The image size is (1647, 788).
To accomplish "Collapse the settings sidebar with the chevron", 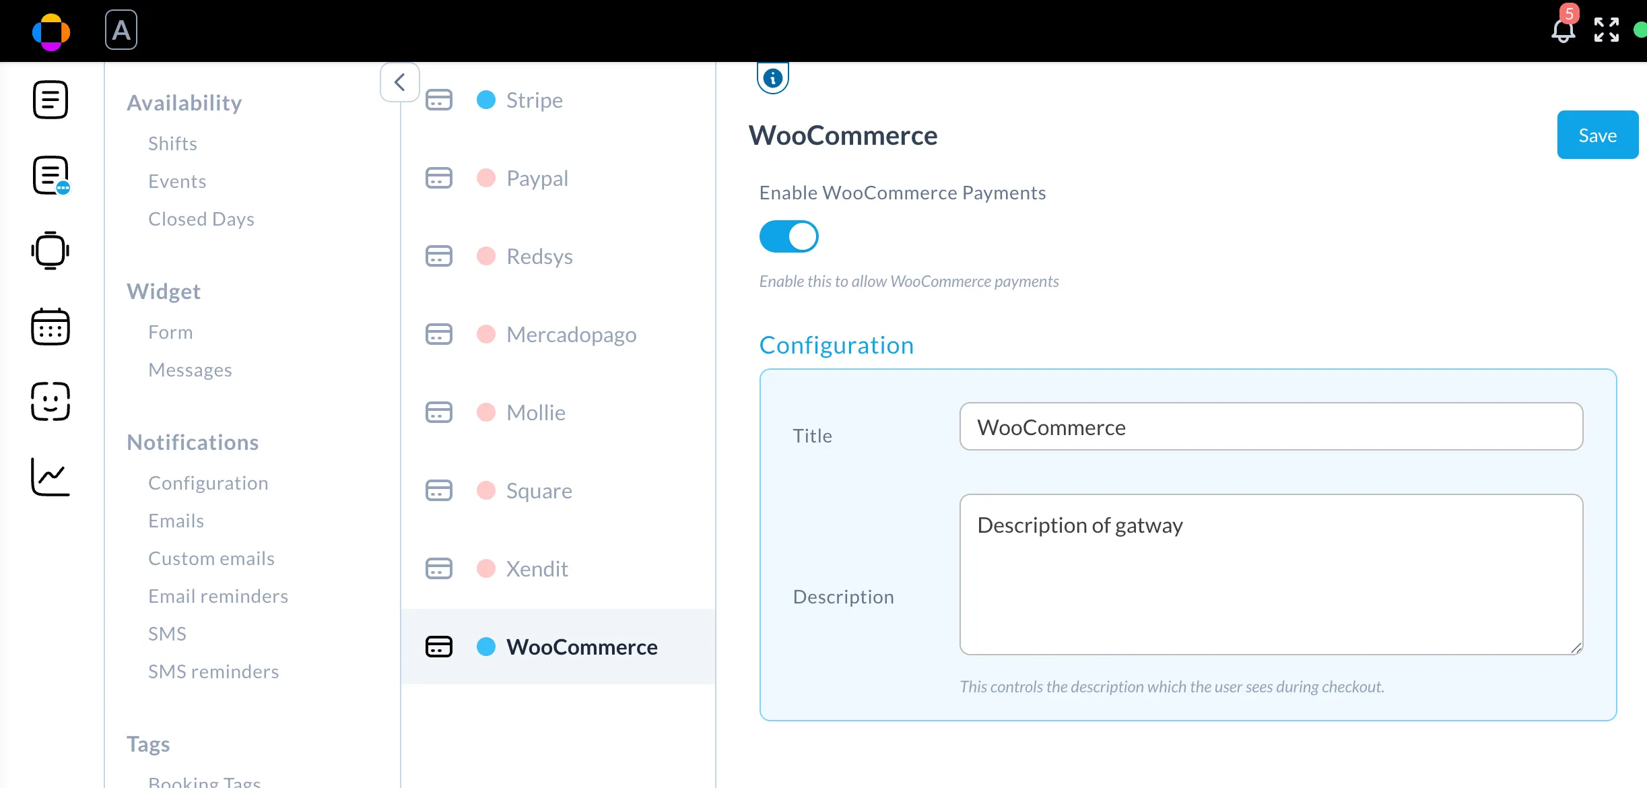I will (400, 82).
